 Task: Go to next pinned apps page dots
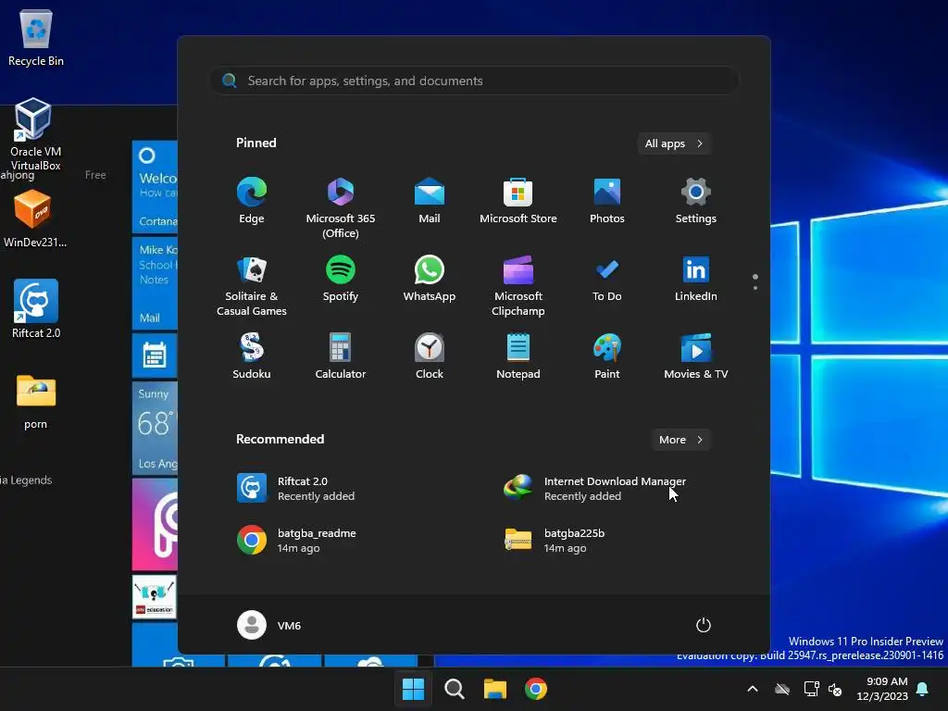point(755,281)
